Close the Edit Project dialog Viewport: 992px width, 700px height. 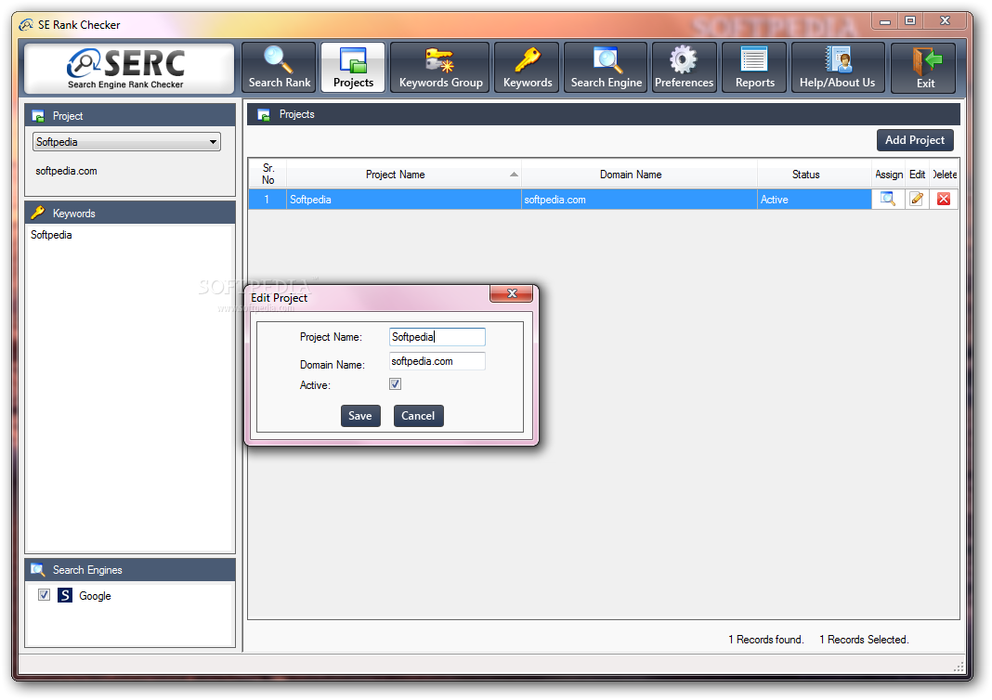point(511,293)
